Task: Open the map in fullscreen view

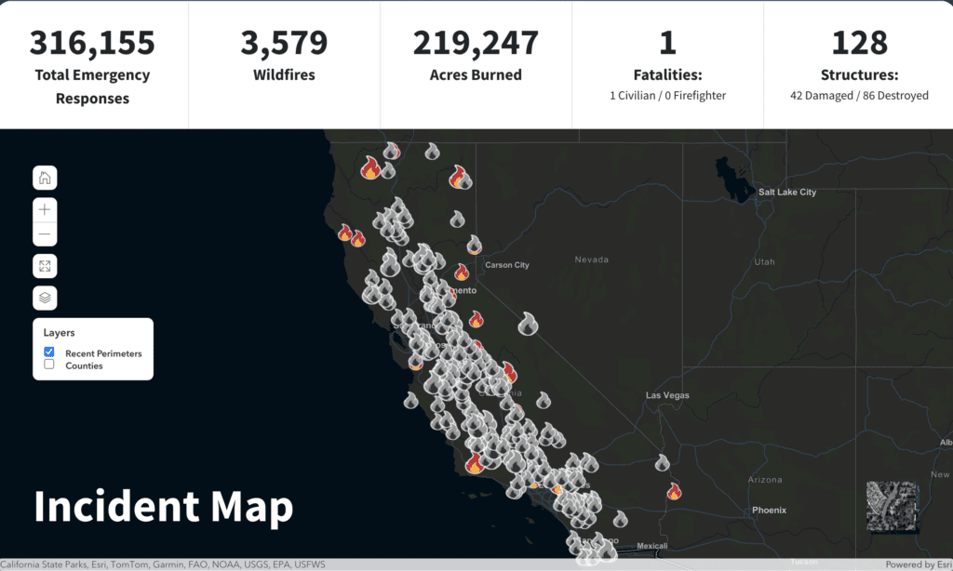Action: pyautogui.click(x=45, y=266)
